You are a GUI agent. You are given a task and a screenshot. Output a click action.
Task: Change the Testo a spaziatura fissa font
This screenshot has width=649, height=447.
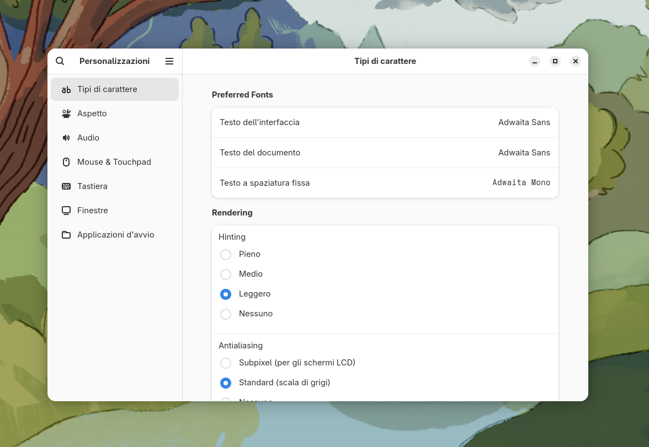[385, 183]
